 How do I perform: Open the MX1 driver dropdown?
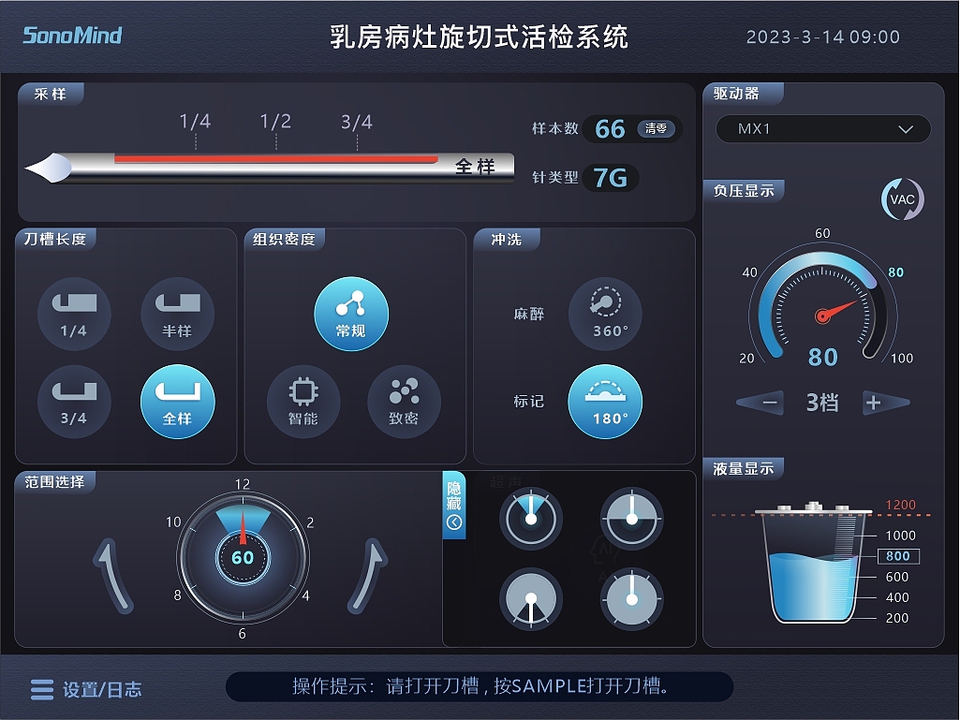click(x=822, y=129)
